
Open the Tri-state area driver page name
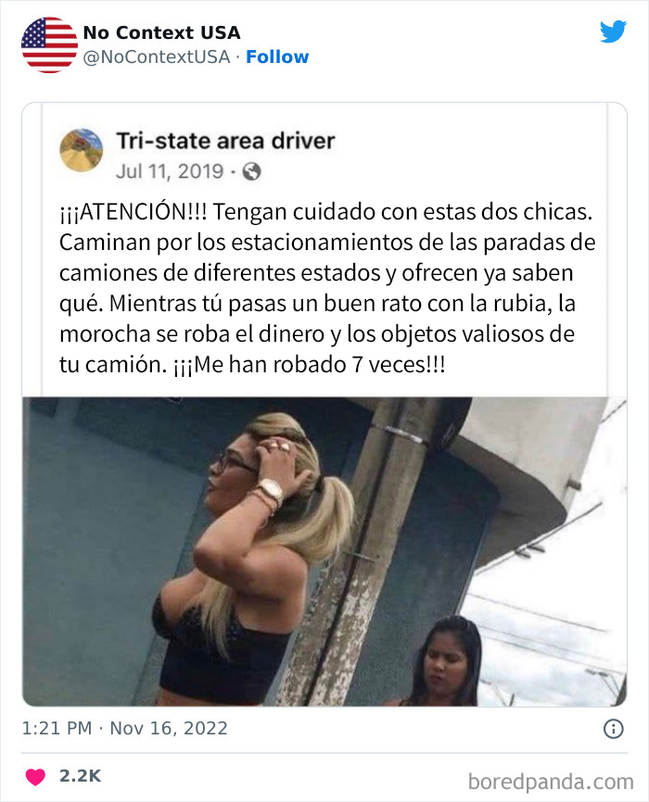tap(225, 141)
